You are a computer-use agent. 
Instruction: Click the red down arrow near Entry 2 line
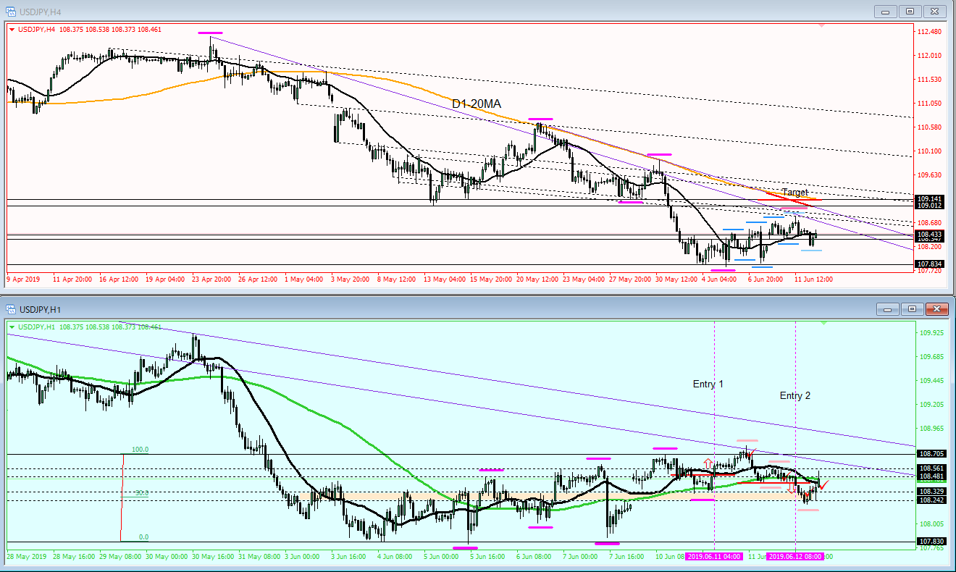(x=791, y=488)
